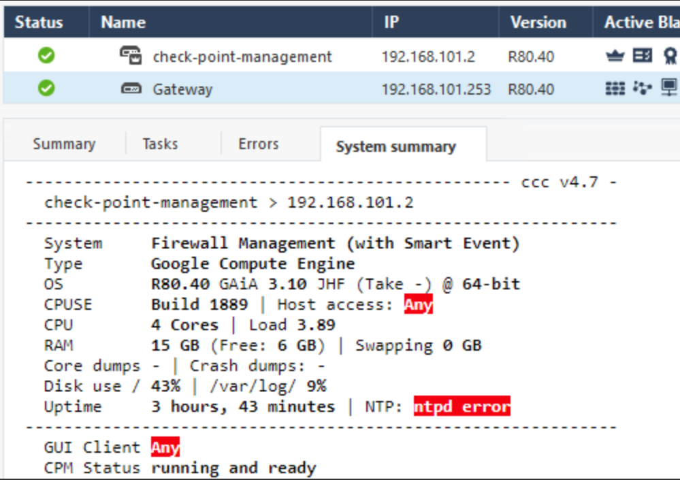Viewport: 680px width, 480px height.
Task: Select the Gateway row name
Action: point(182,89)
